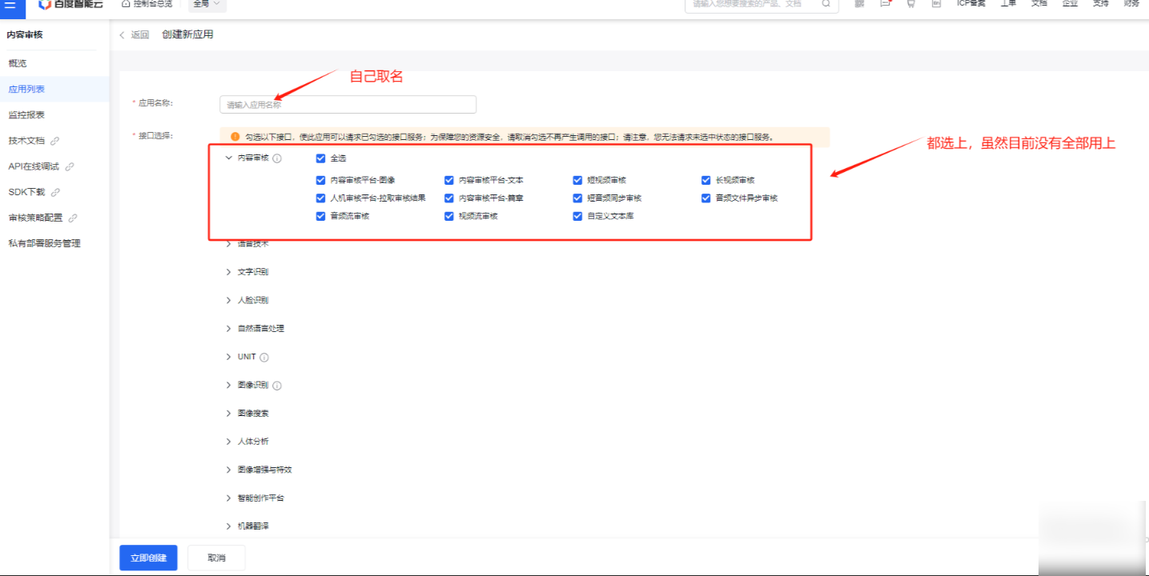This screenshot has width=1149, height=576.
Task: Click the search magnifier icon
Action: (x=826, y=4)
